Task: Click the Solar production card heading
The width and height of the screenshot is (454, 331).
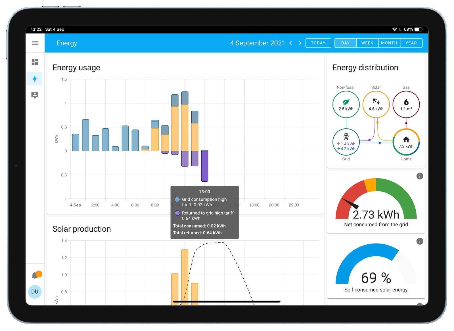Action: (81, 229)
